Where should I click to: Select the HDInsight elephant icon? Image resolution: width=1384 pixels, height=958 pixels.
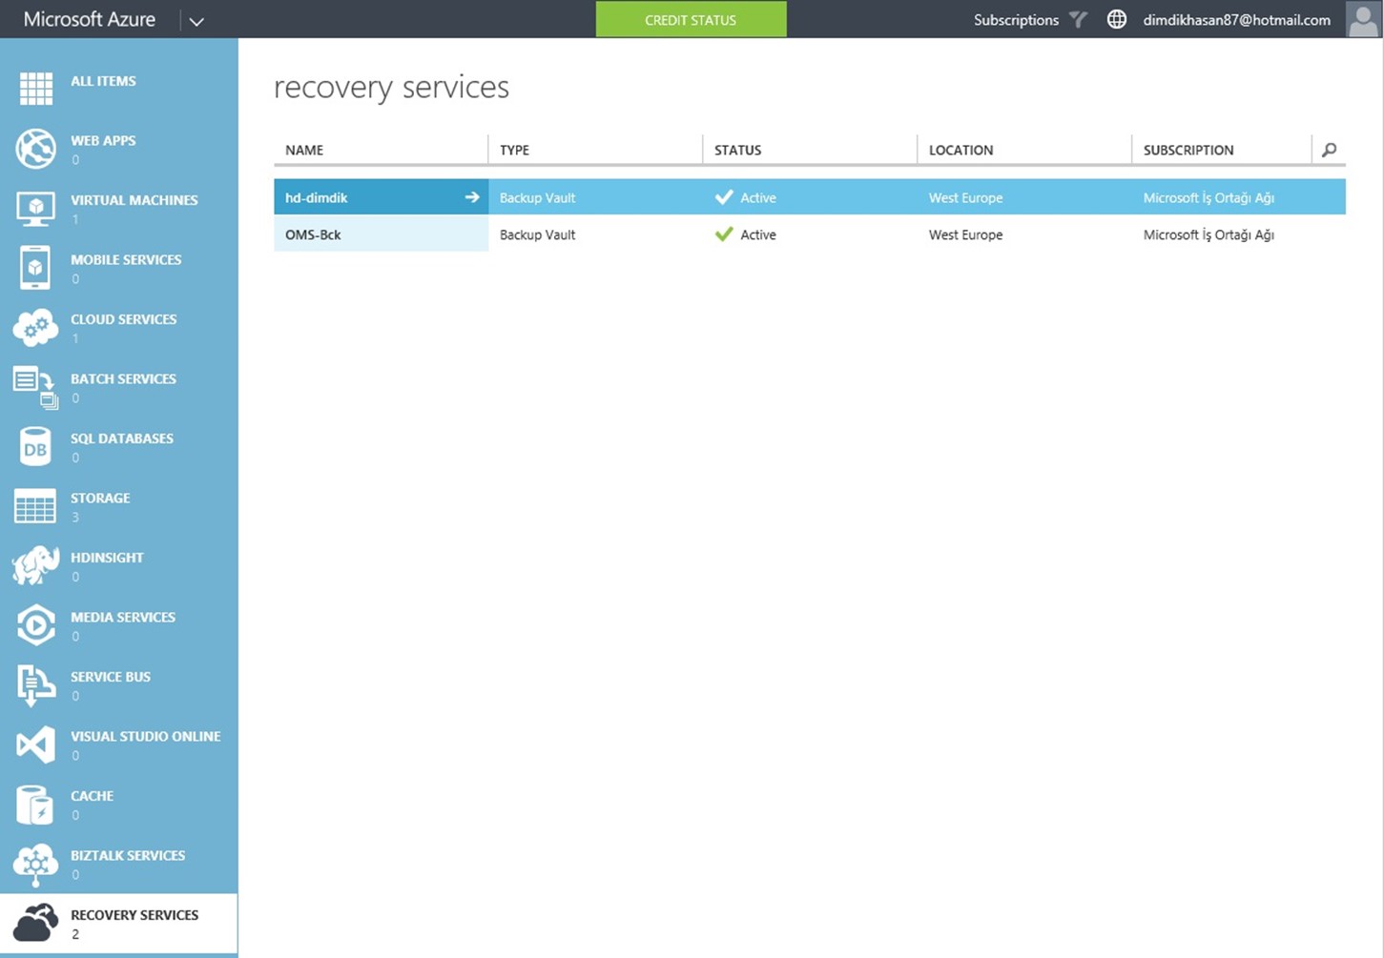(35, 566)
